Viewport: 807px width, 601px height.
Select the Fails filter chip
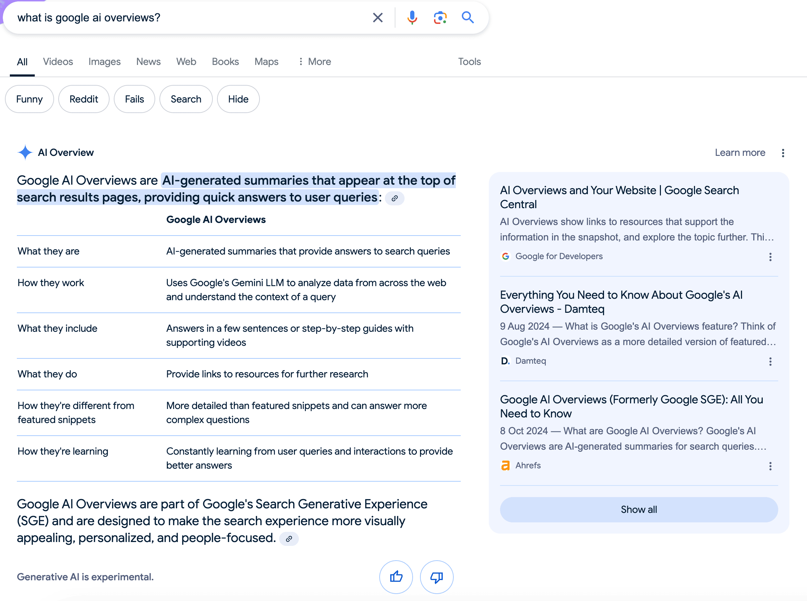[134, 99]
